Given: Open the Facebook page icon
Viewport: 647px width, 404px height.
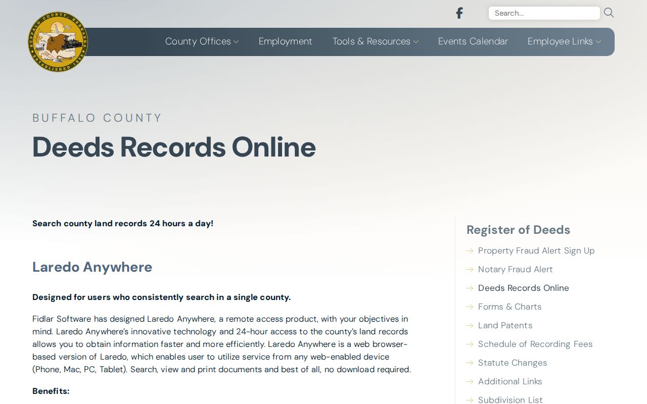Looking at the screenshot, I should (459, 13).
